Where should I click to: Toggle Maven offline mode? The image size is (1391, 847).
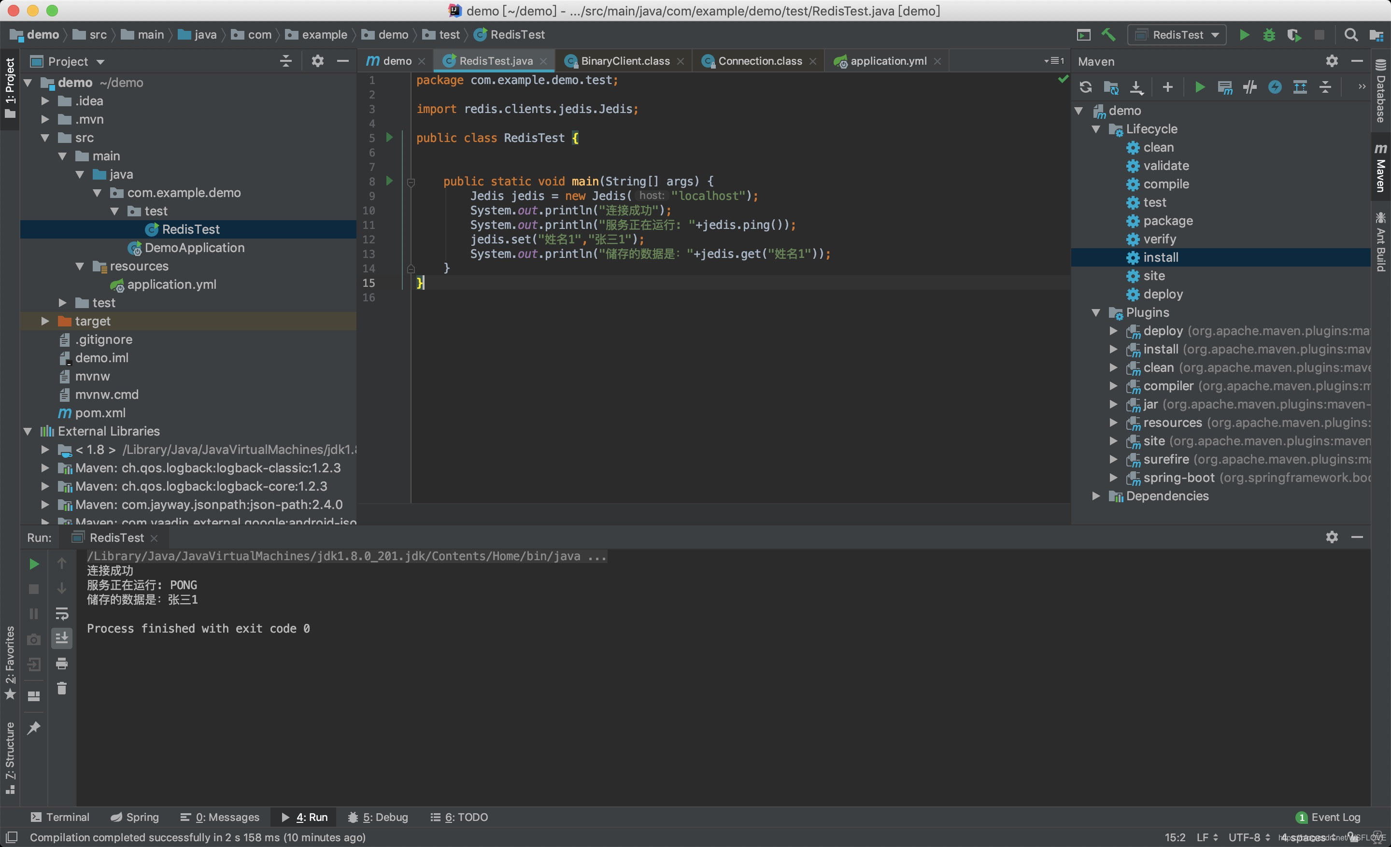1249,87
